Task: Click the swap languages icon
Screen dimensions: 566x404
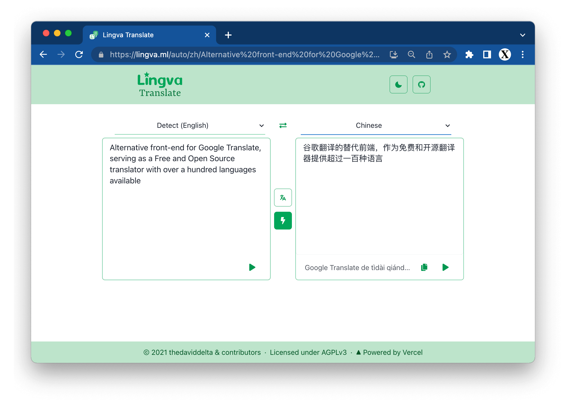Action: (x=283, y=126)
